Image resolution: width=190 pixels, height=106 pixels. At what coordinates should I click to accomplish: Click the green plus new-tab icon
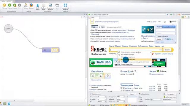(171, 14)
